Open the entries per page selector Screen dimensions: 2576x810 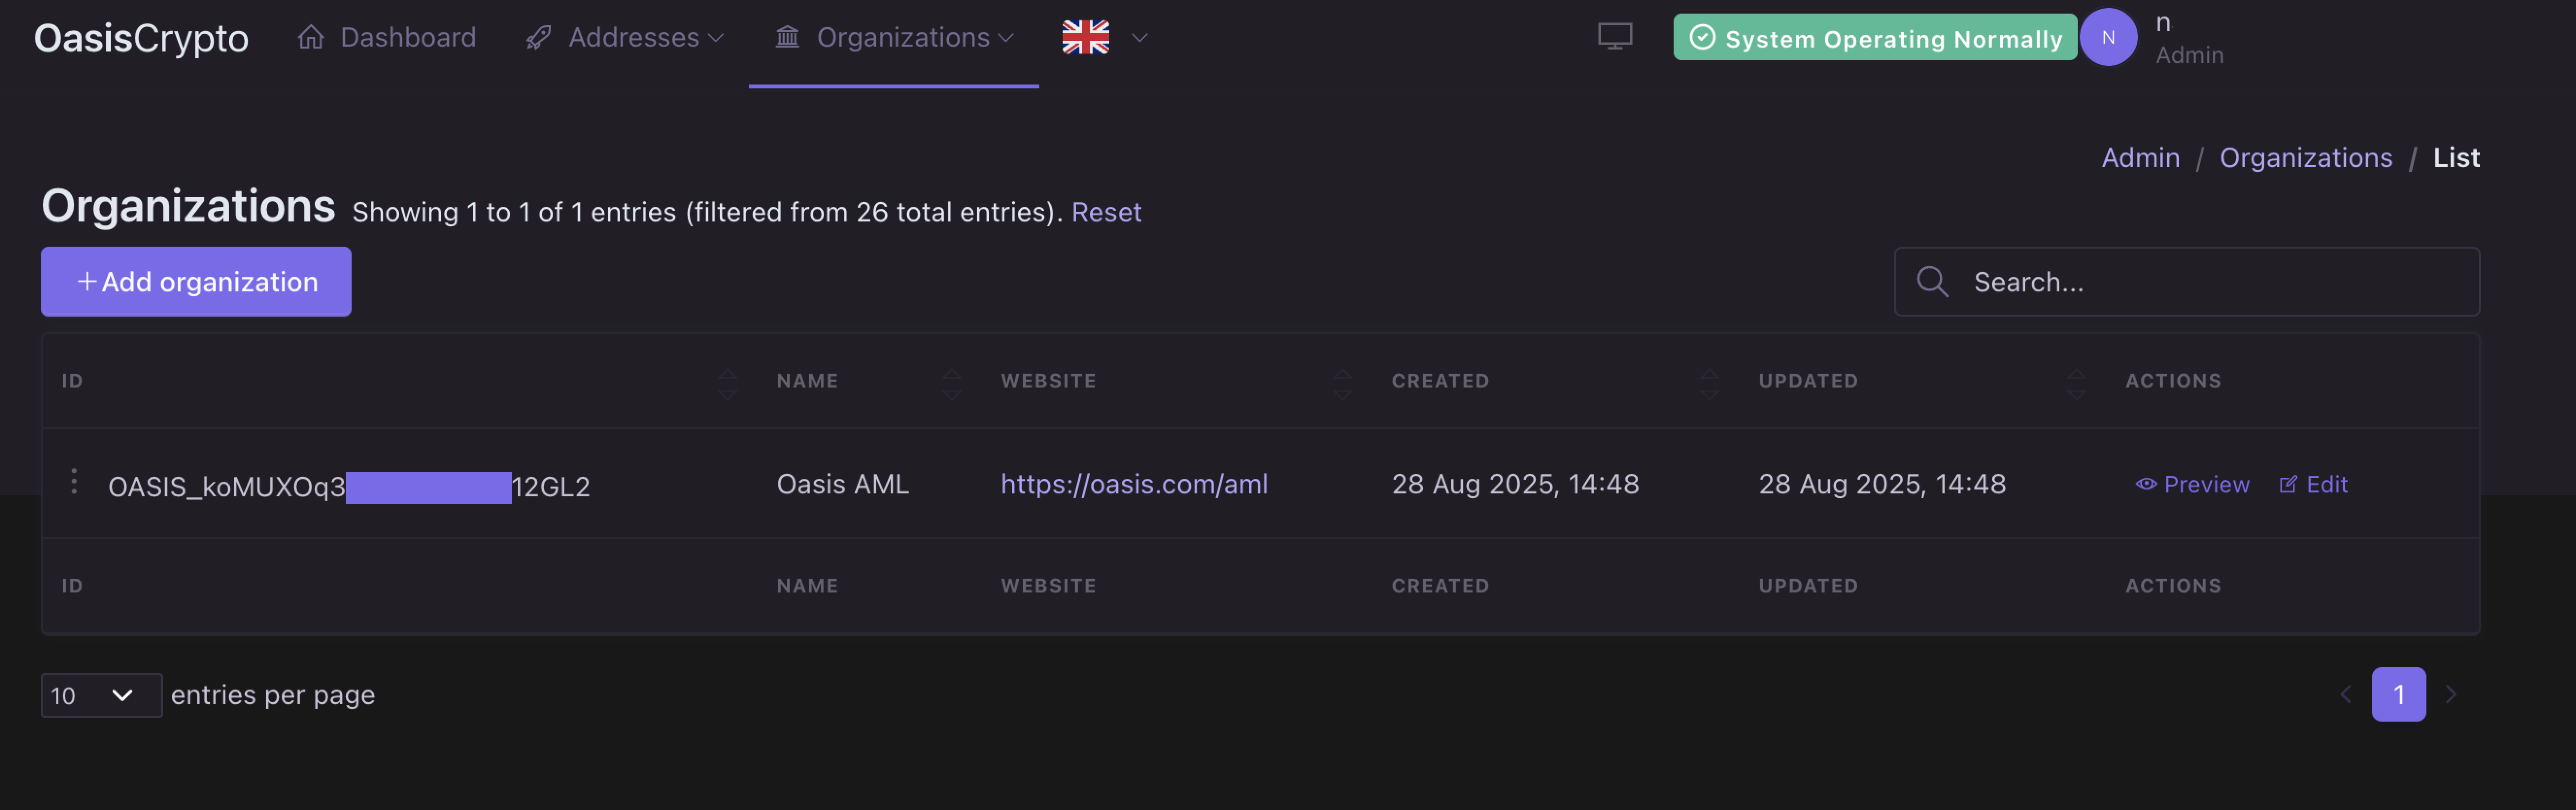[101, 695]
